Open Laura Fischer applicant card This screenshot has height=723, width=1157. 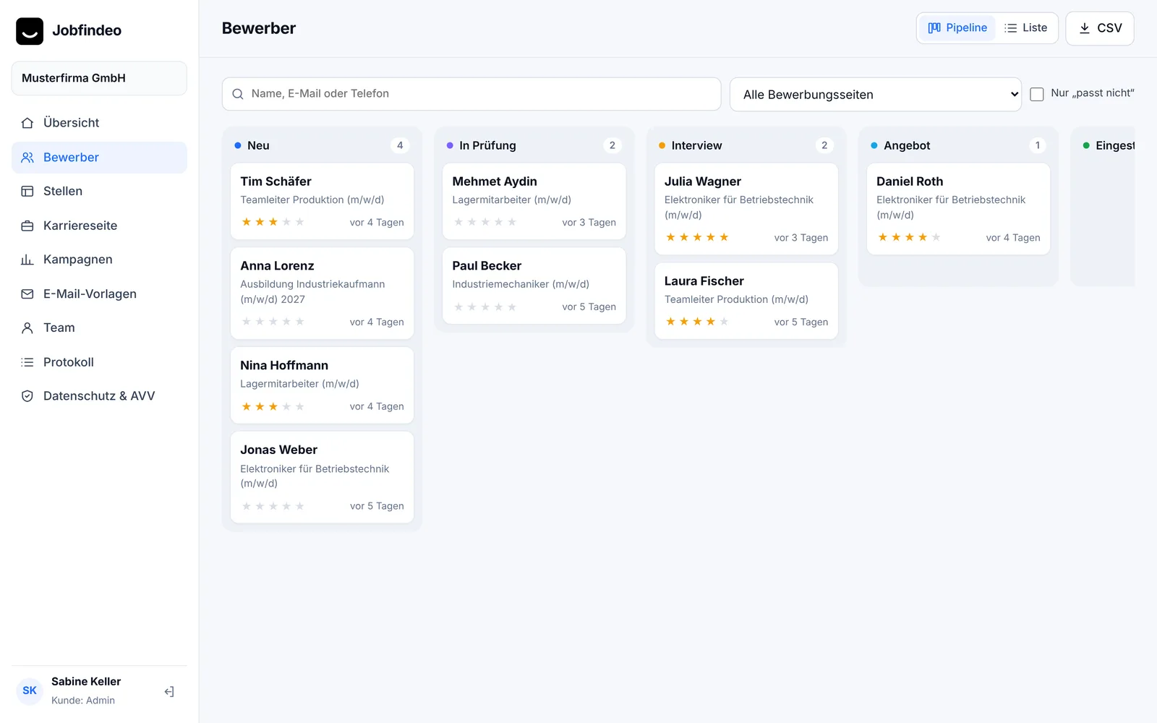[746, 301]
